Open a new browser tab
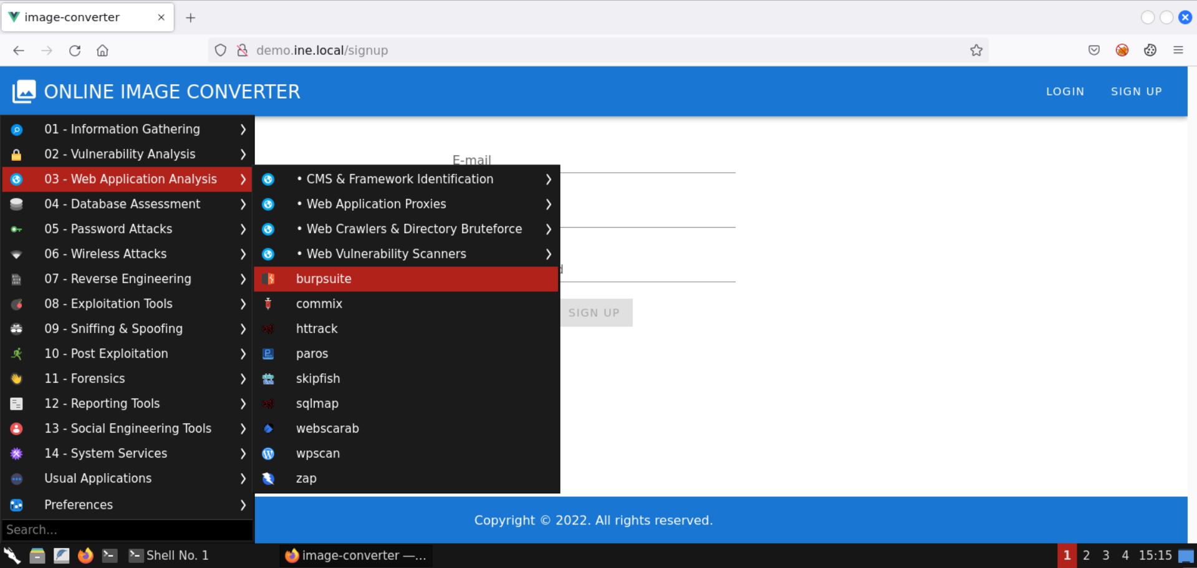1197x568 pixels. (x=191, y=17)
